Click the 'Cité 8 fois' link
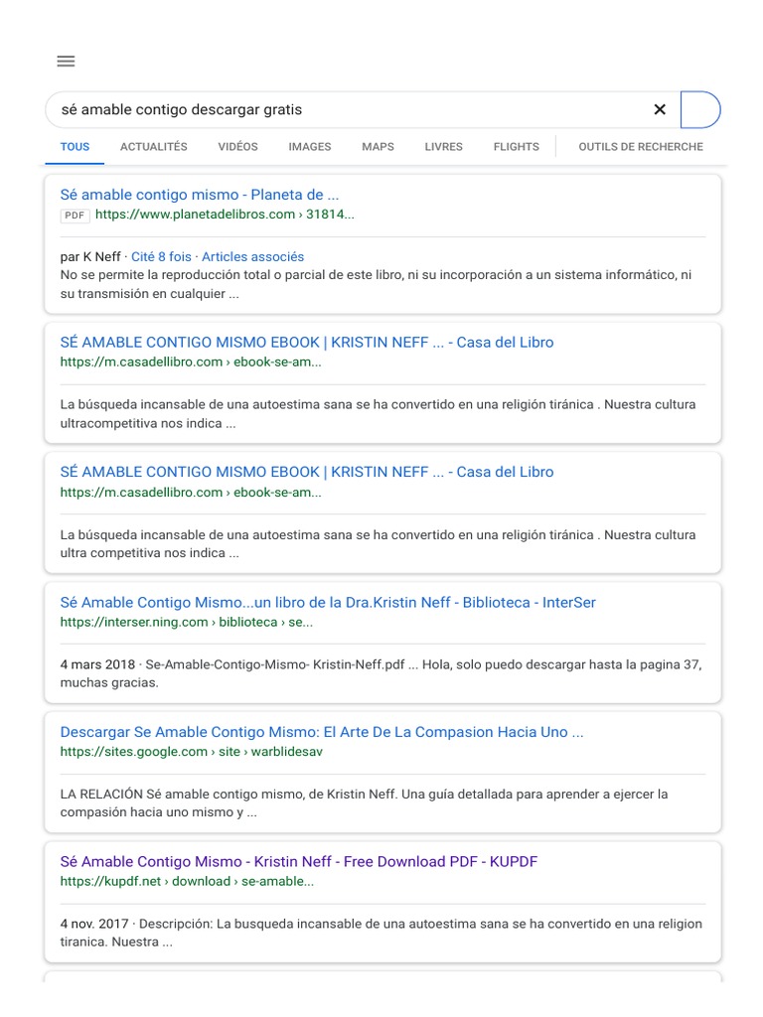Image resolution: width=763 pixels, height=1017 pixels. [161, 257]
